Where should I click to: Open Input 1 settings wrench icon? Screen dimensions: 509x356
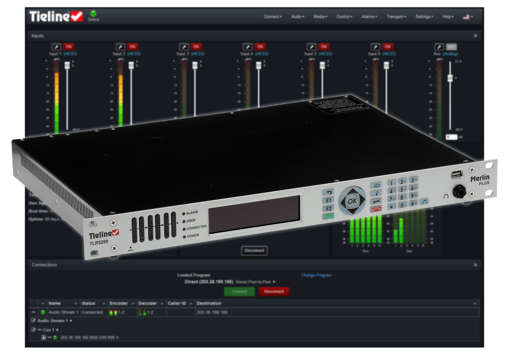tap(56, 47)
